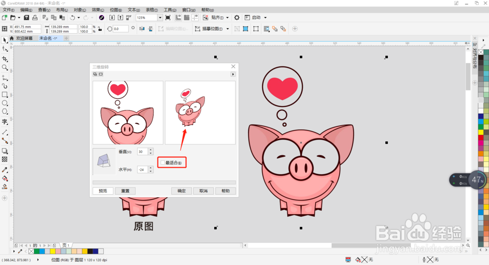Click the 预览 preview button

pos(103,191)
